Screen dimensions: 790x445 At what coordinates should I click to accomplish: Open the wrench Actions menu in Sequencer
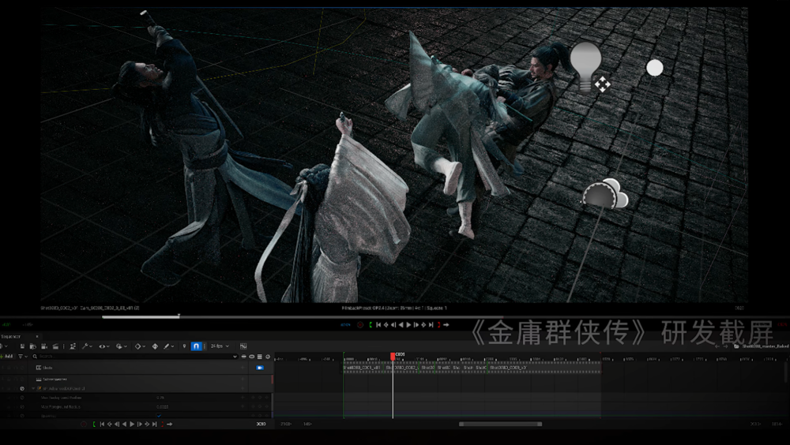[x=85, y=346]
